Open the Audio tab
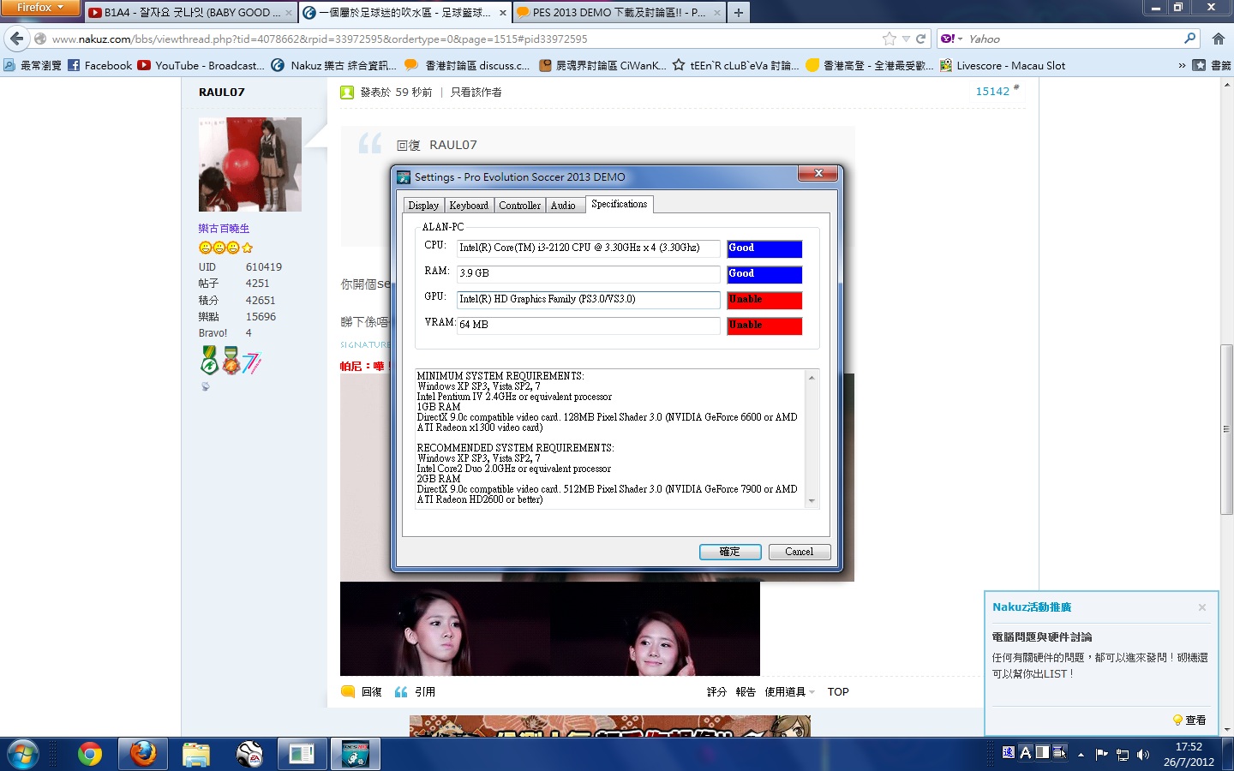The image size is (1234, 771). tap(563, 206)
